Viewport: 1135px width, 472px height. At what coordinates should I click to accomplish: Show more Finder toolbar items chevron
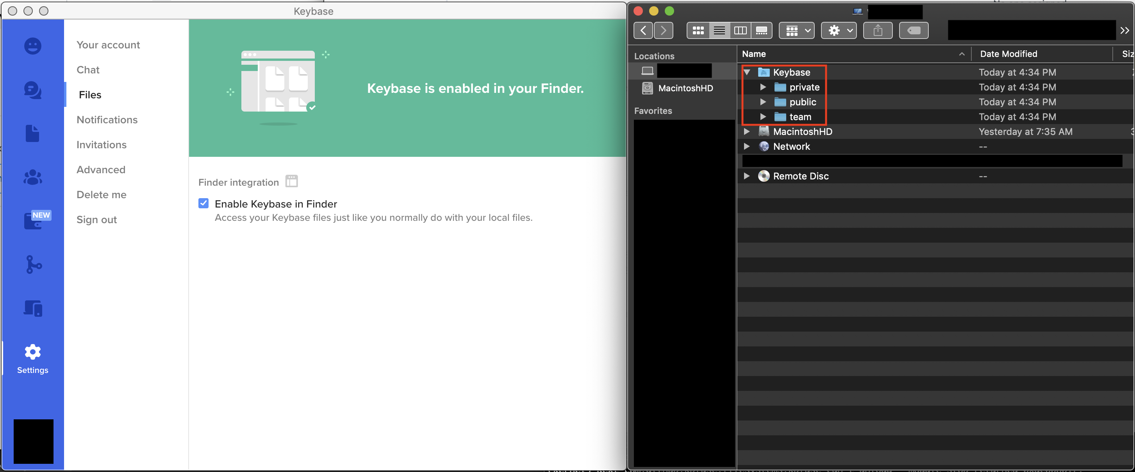click(1125, 30)
